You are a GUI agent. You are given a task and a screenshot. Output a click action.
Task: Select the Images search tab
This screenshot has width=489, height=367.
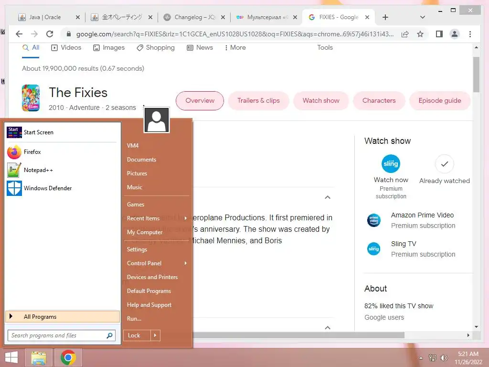109,47
